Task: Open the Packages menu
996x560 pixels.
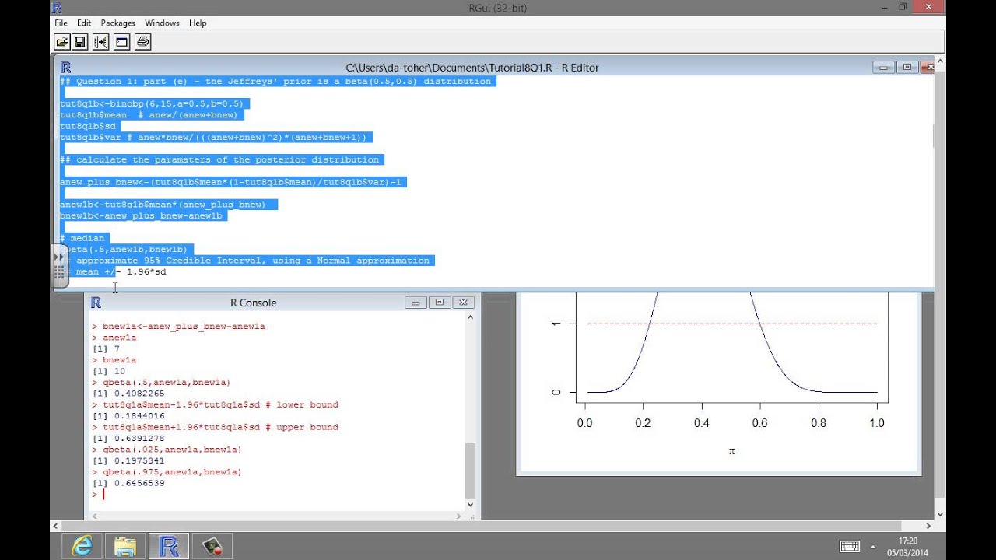Action: (118, 23)
